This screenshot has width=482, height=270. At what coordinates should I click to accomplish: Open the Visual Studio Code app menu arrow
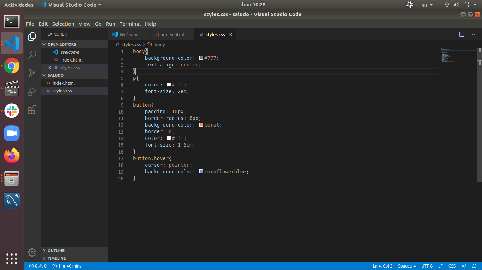pyautogui.click(x=100, y=5)
